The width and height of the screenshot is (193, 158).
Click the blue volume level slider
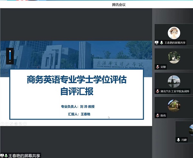pos(10,55)
